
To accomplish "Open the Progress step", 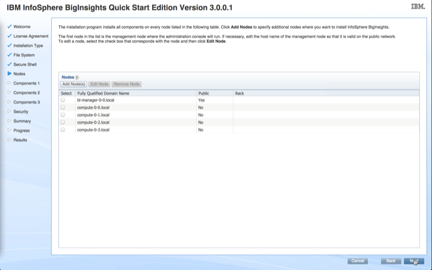I will coord(21,130).
